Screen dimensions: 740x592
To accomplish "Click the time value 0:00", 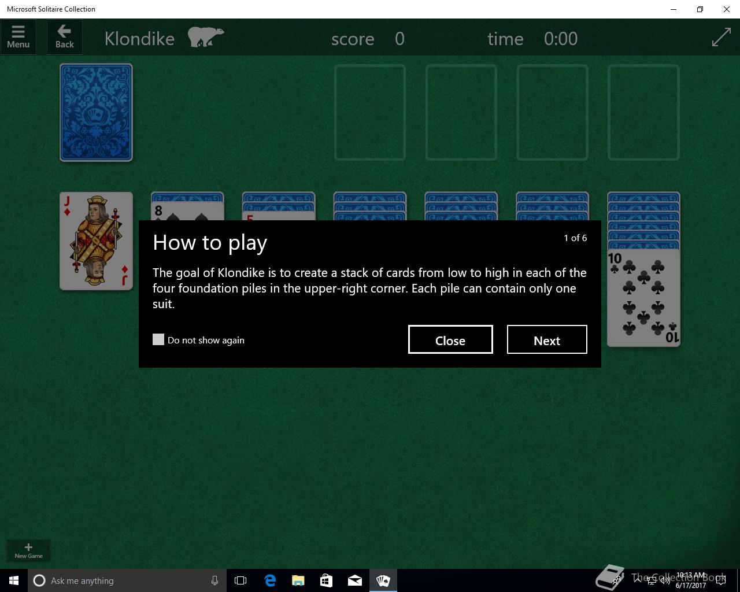I will coord(561,39).
